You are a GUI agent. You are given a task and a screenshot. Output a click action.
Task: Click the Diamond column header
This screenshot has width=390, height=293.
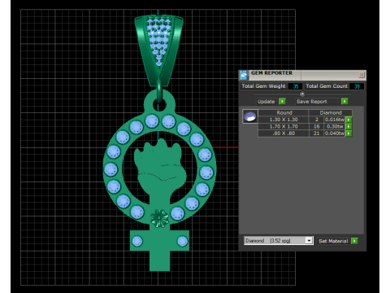point(331,112)
